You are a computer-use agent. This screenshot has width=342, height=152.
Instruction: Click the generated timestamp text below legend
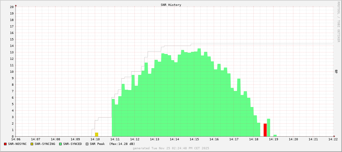(171, 148)
